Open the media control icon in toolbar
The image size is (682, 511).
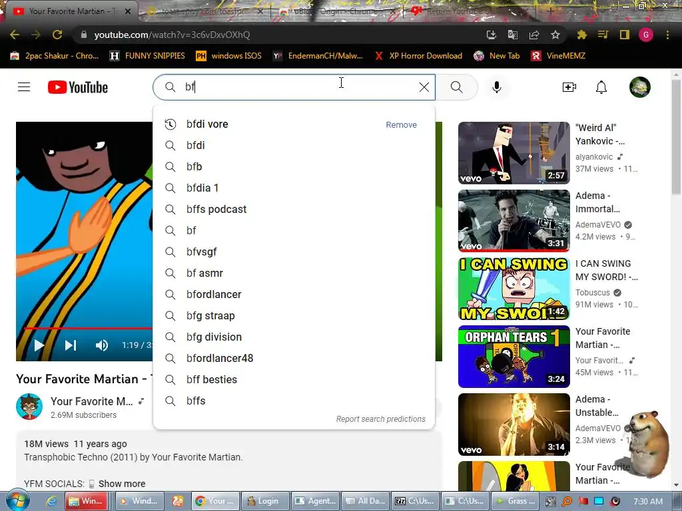pyautogui.click(x=603, y=35)
